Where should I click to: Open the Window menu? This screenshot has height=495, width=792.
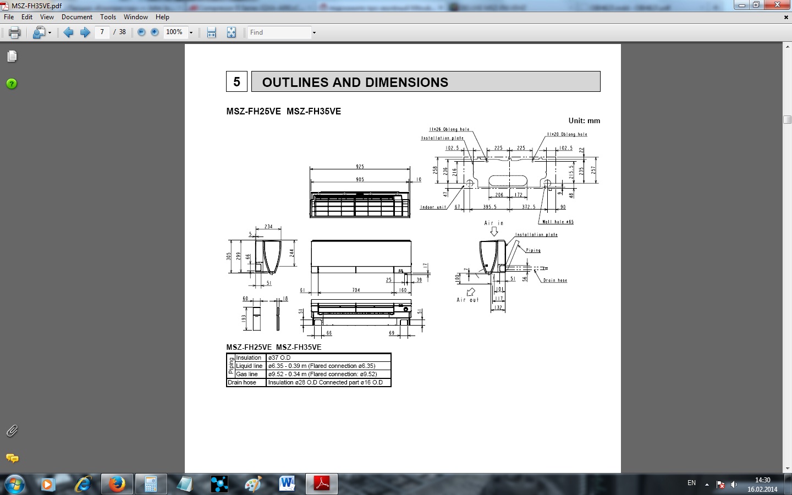[136, 17]
